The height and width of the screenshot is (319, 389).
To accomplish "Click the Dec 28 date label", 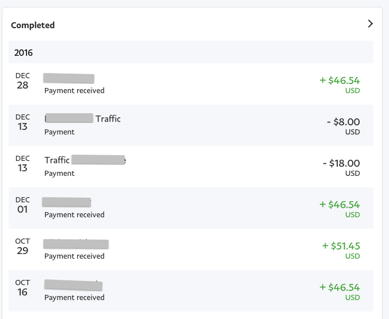I will click(x=22, y=81).
